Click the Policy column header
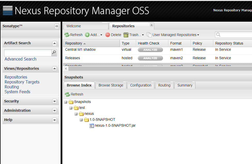 [202, 43]
